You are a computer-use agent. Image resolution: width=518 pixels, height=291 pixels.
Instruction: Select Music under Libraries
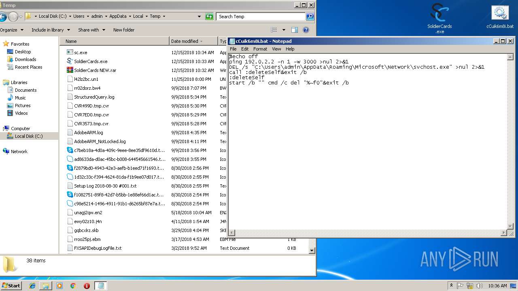point(20,98)
